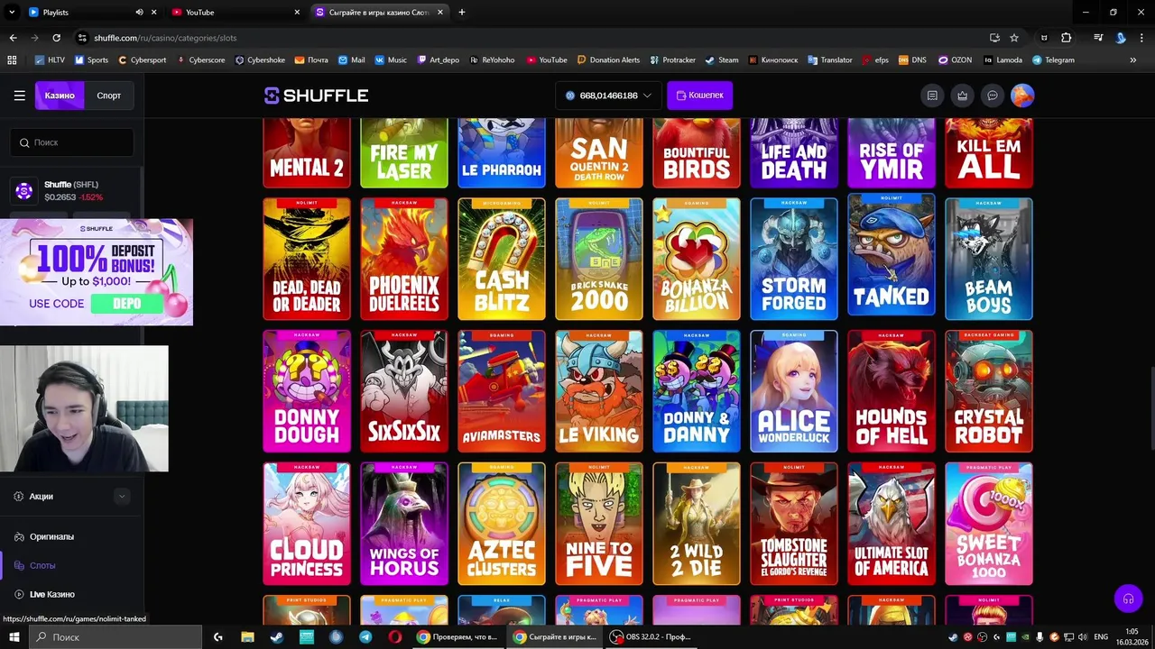Open the Phoenix DuelReels game
1155x649 pixels.
[x=404, y=260]
